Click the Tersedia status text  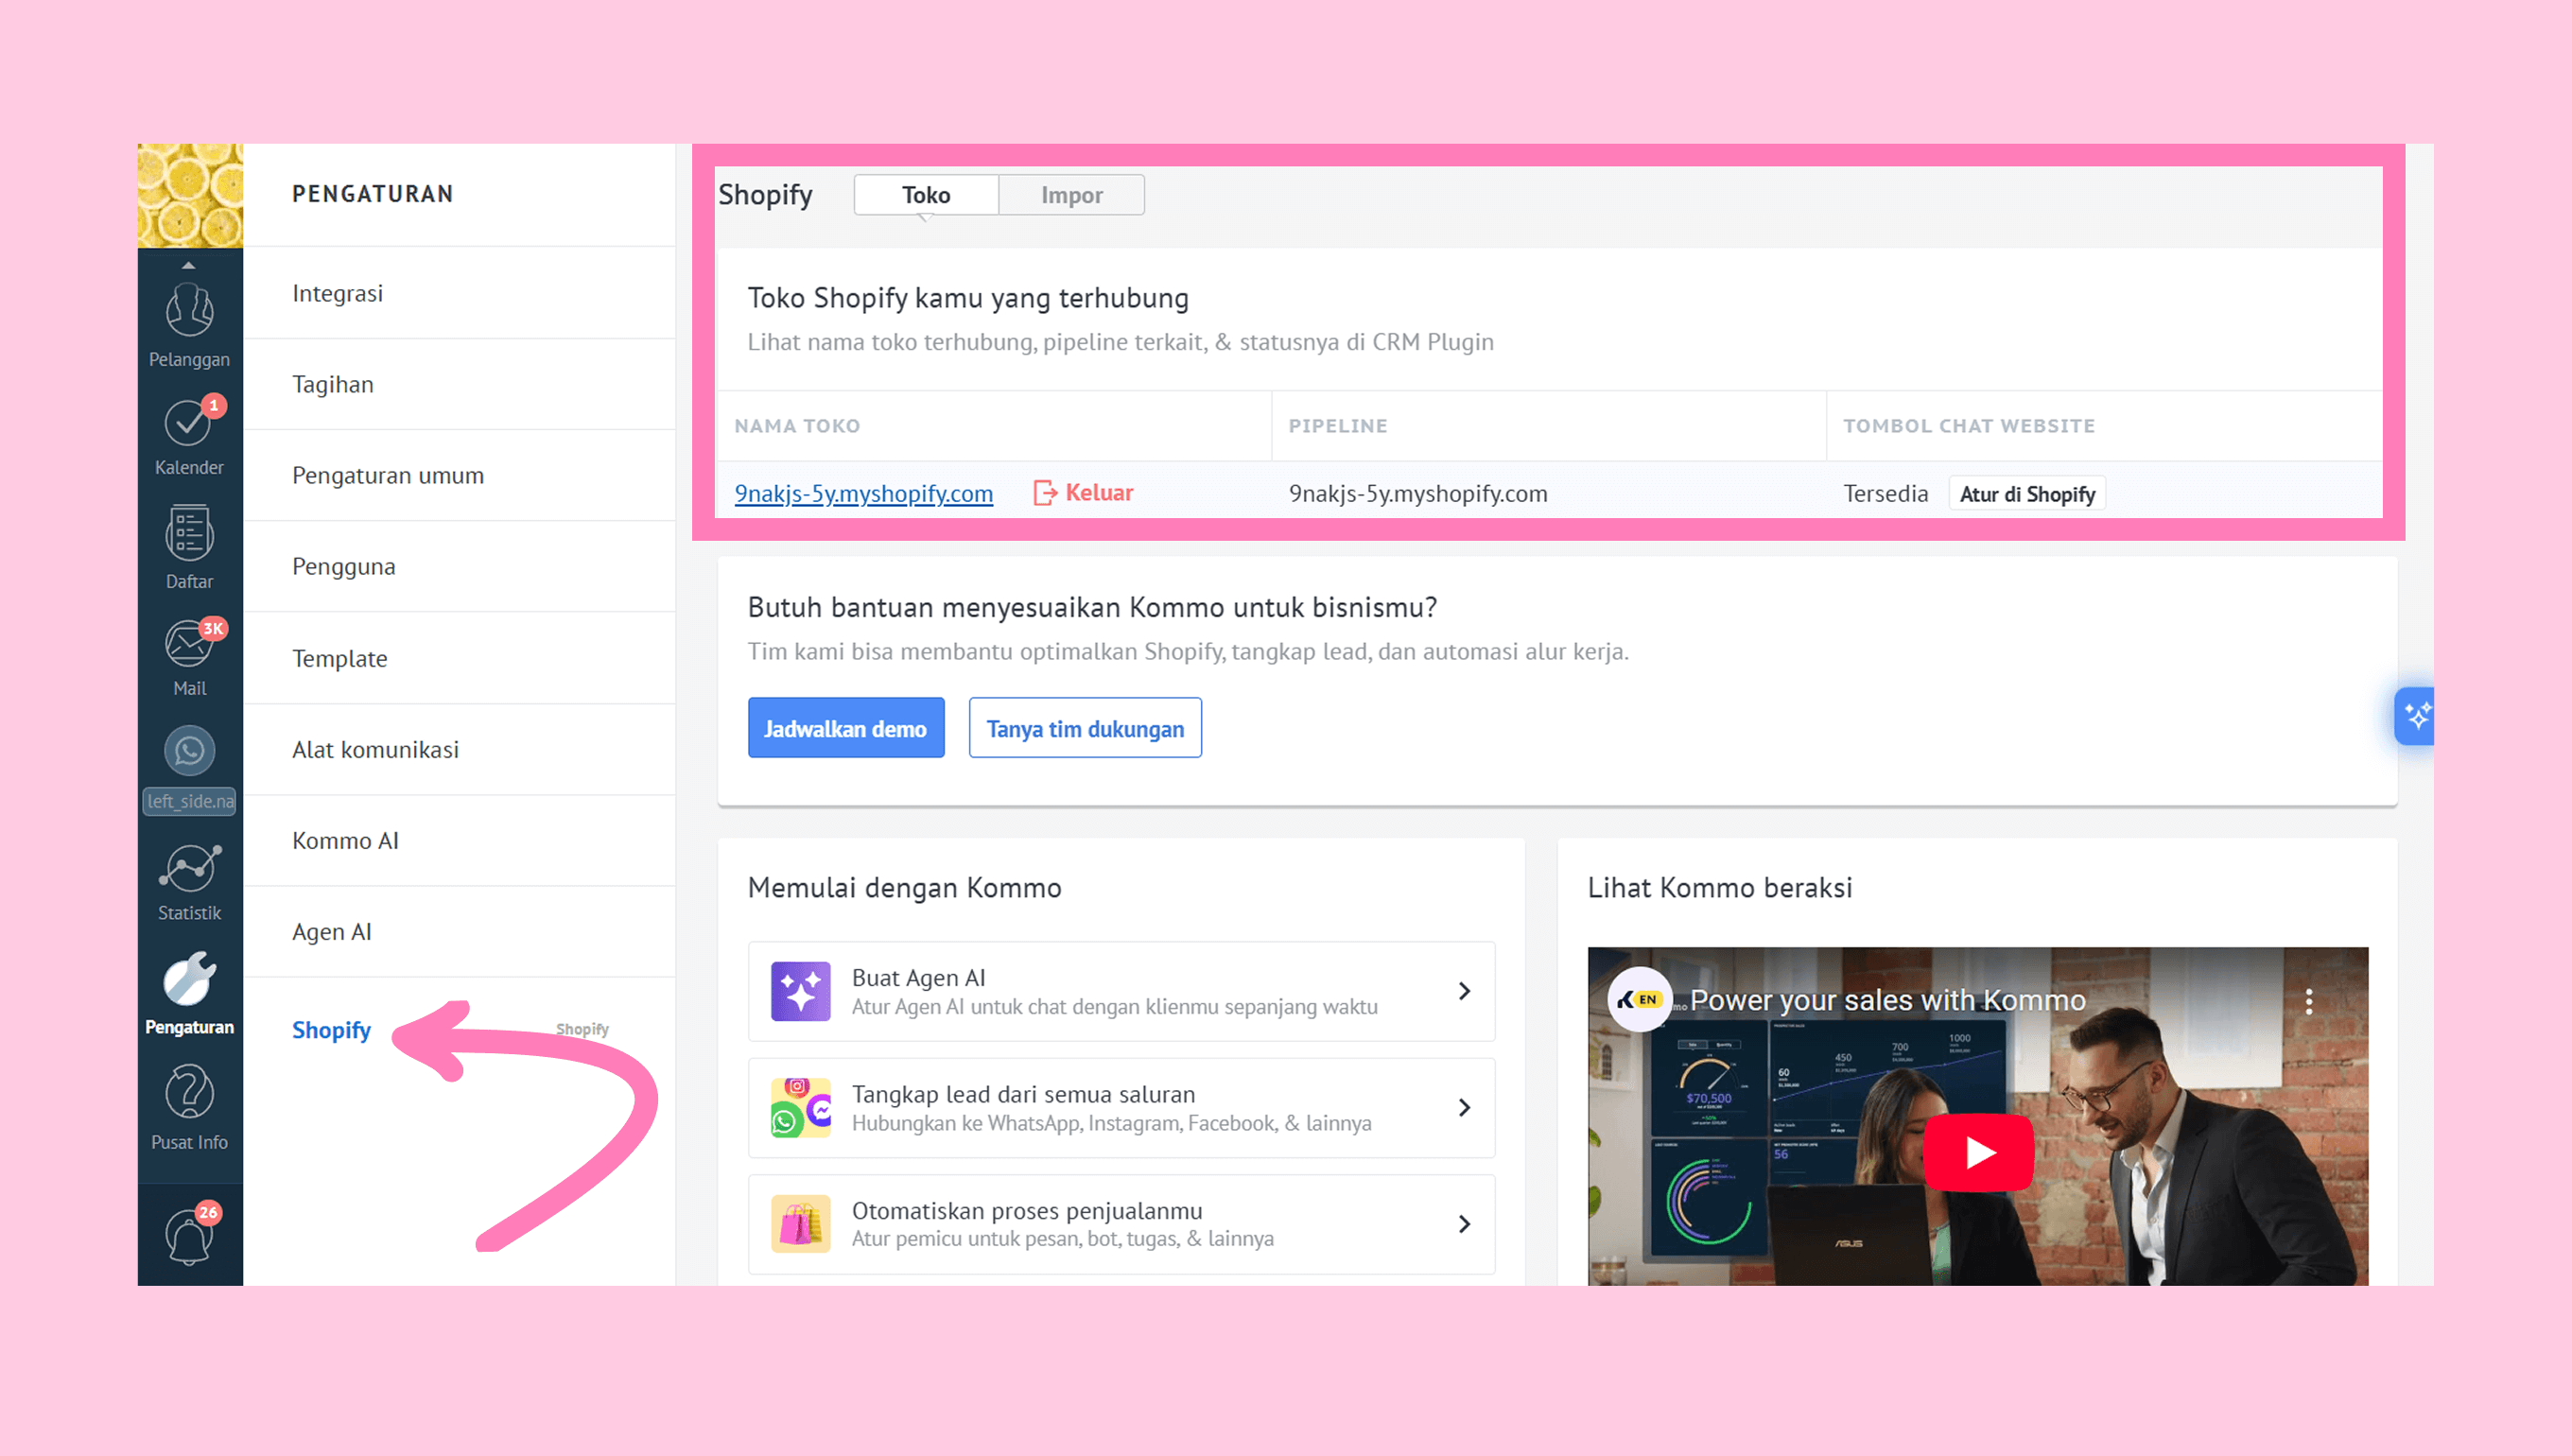tap(1886, 494)
